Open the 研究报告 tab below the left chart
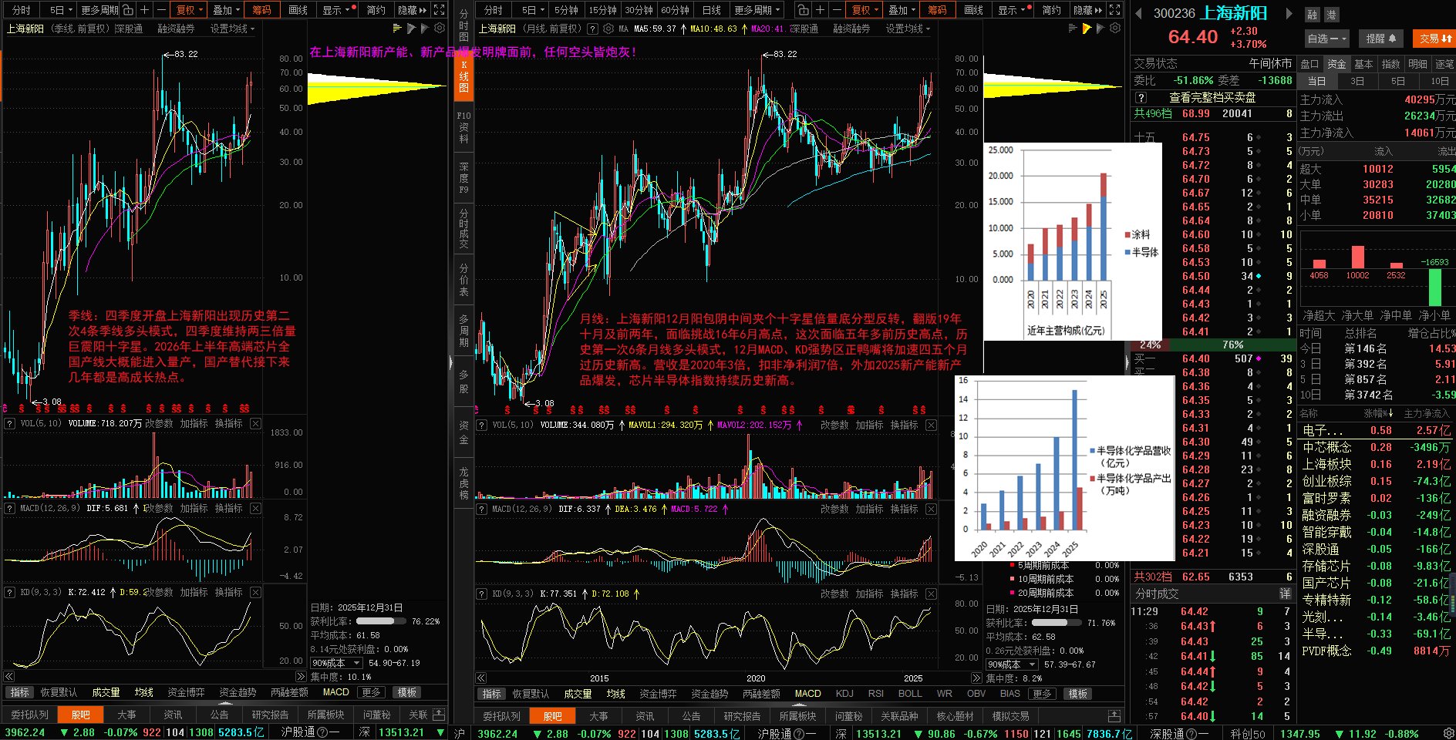 pos(269,715)
